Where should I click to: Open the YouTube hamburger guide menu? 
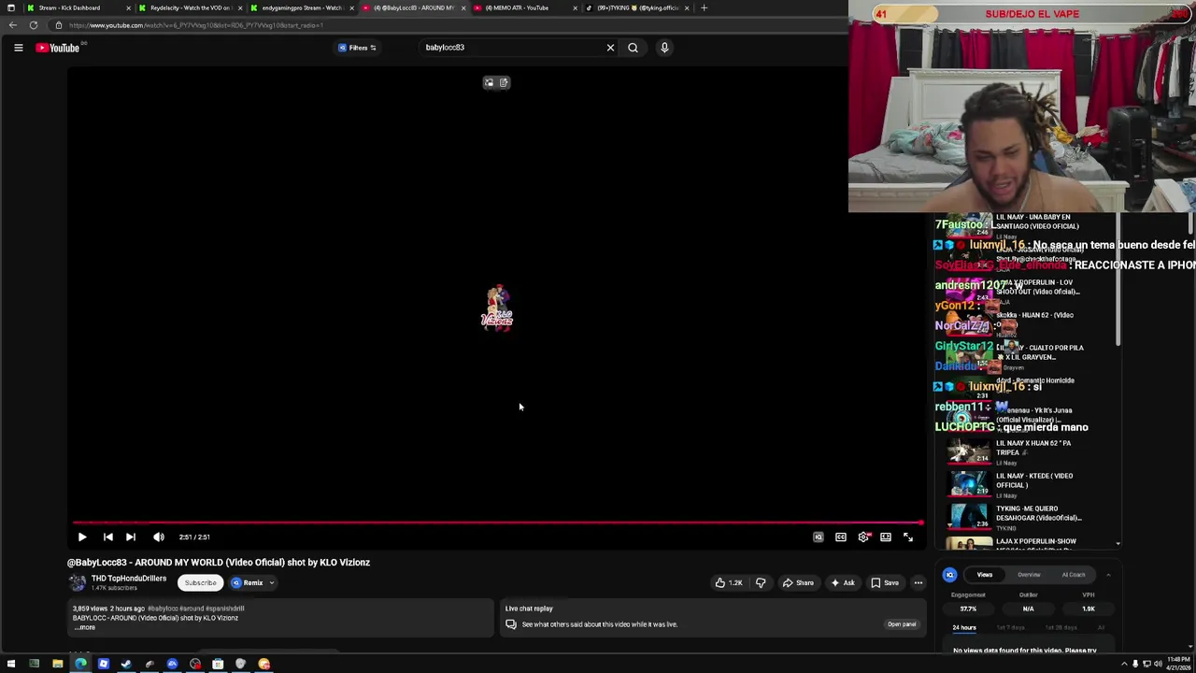click(x=18, y=48)
